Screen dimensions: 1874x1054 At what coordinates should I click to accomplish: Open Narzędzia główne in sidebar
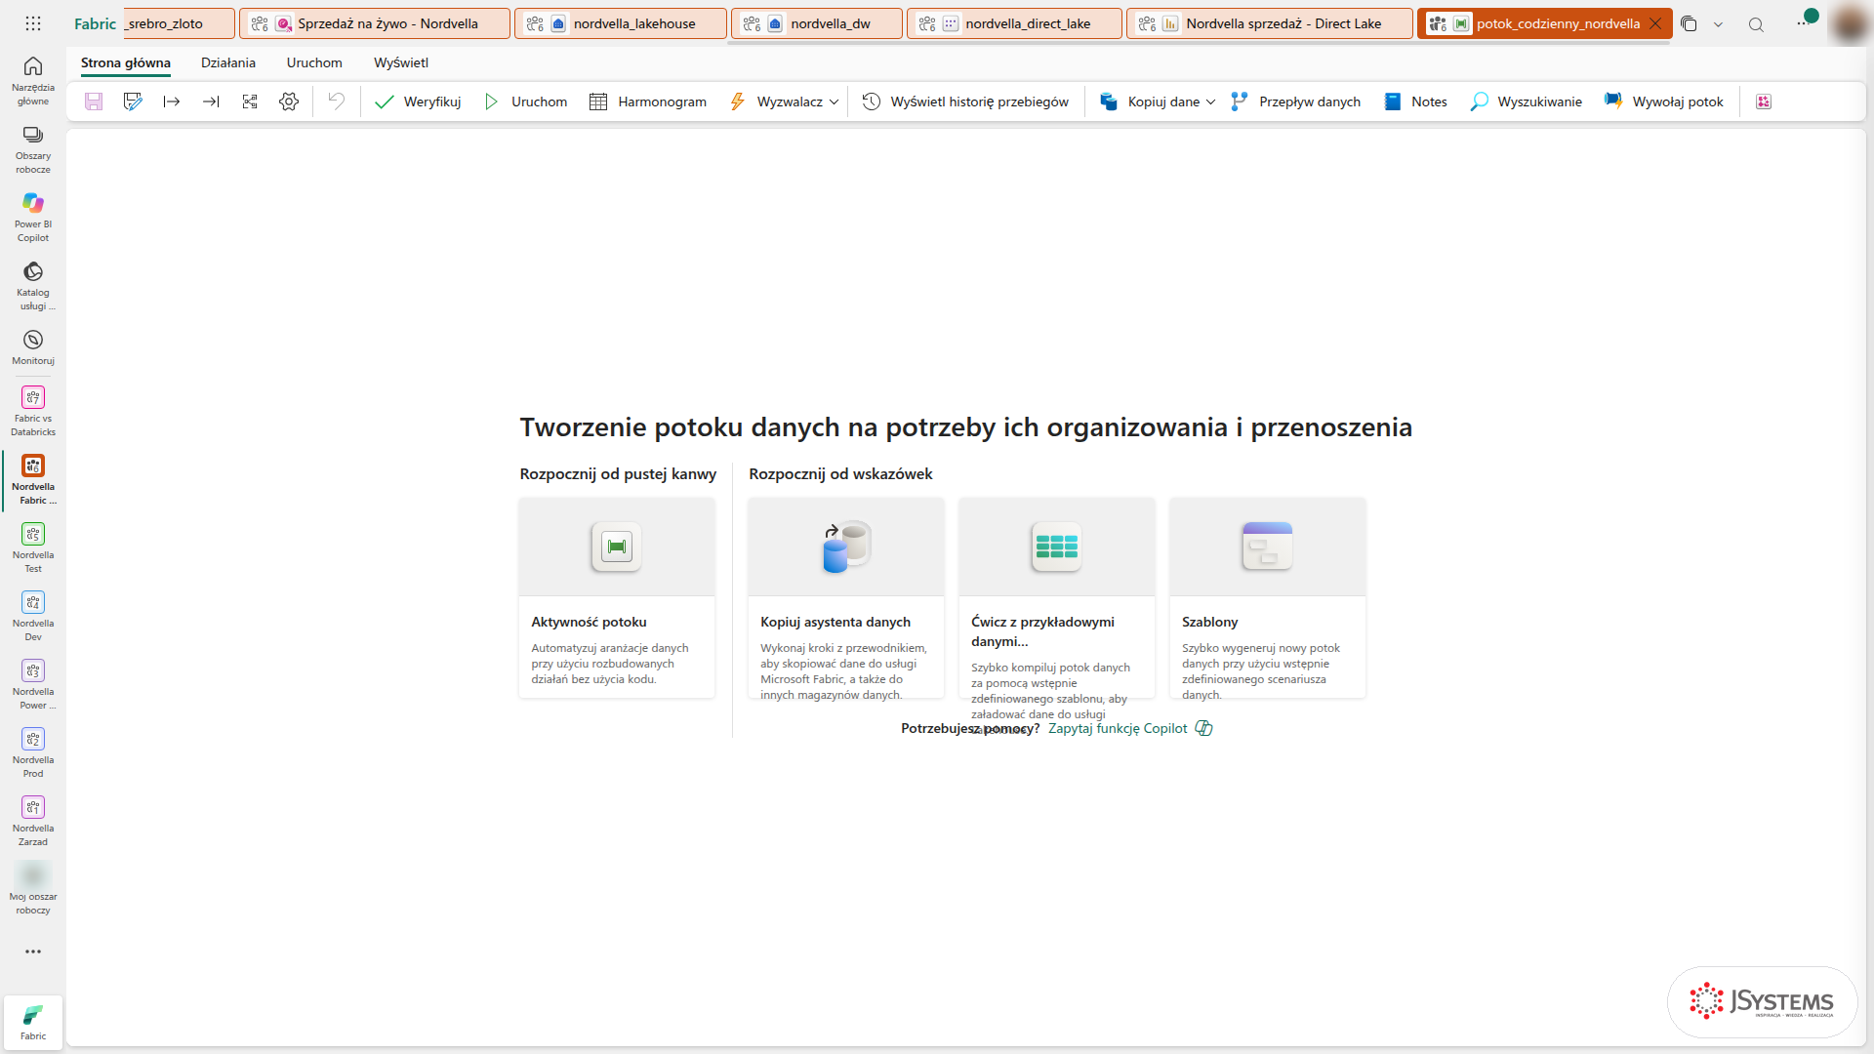(x=33, y=80)
